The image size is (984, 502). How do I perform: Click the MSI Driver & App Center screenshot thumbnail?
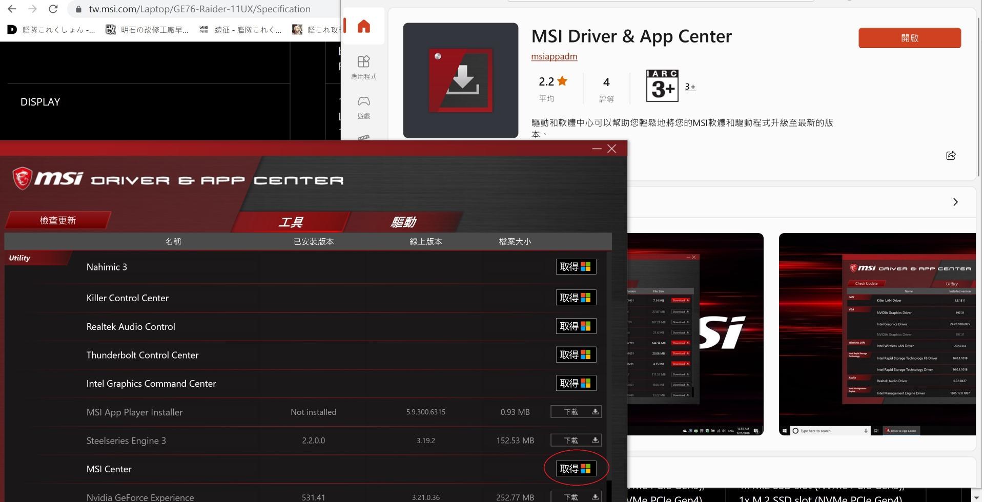[x=877, y=333]
